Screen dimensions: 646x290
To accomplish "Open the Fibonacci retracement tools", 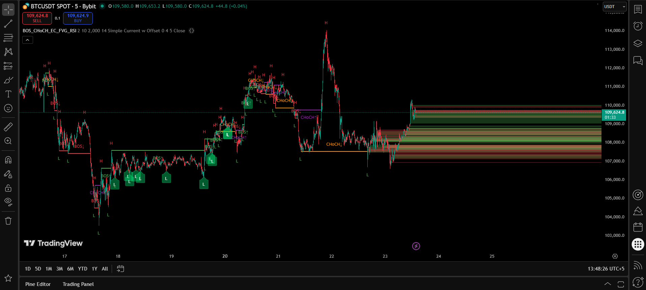I will 8,38.
